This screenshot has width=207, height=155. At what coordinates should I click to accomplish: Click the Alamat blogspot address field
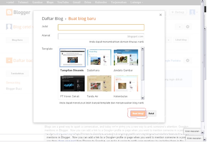tap(101, 36)
